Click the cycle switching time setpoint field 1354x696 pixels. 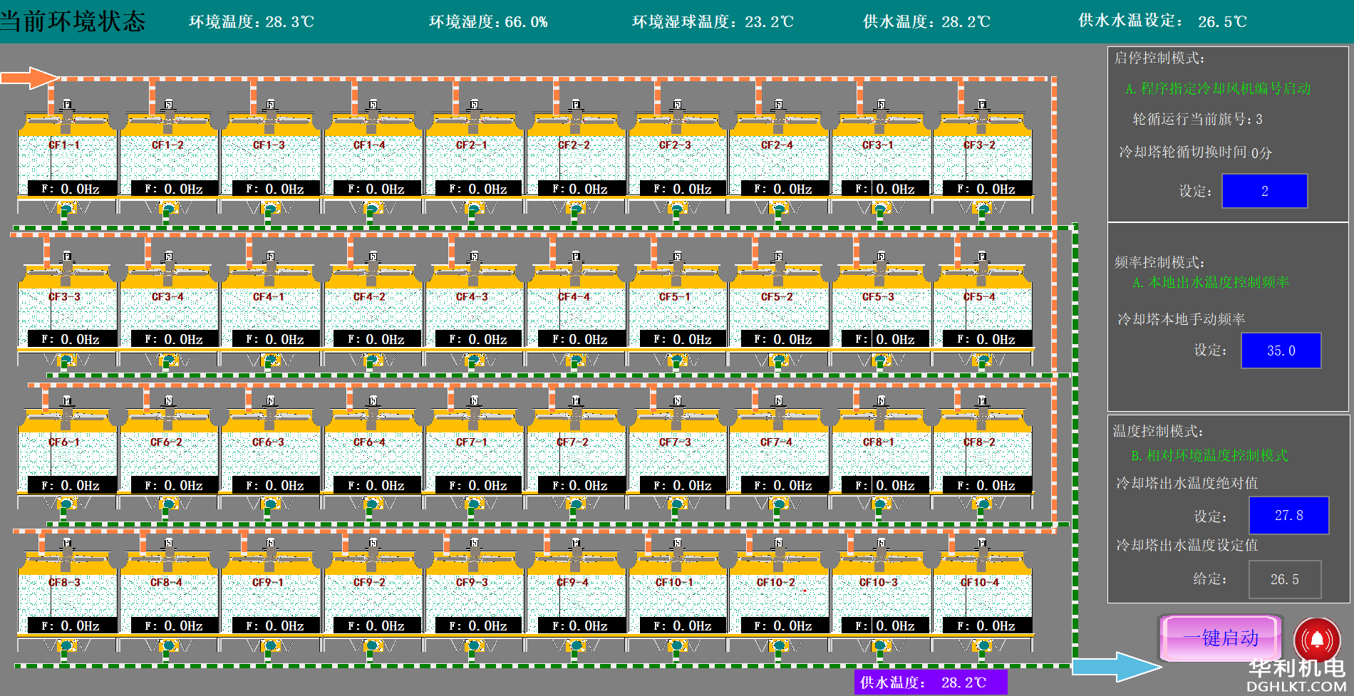coord(1264,191)
